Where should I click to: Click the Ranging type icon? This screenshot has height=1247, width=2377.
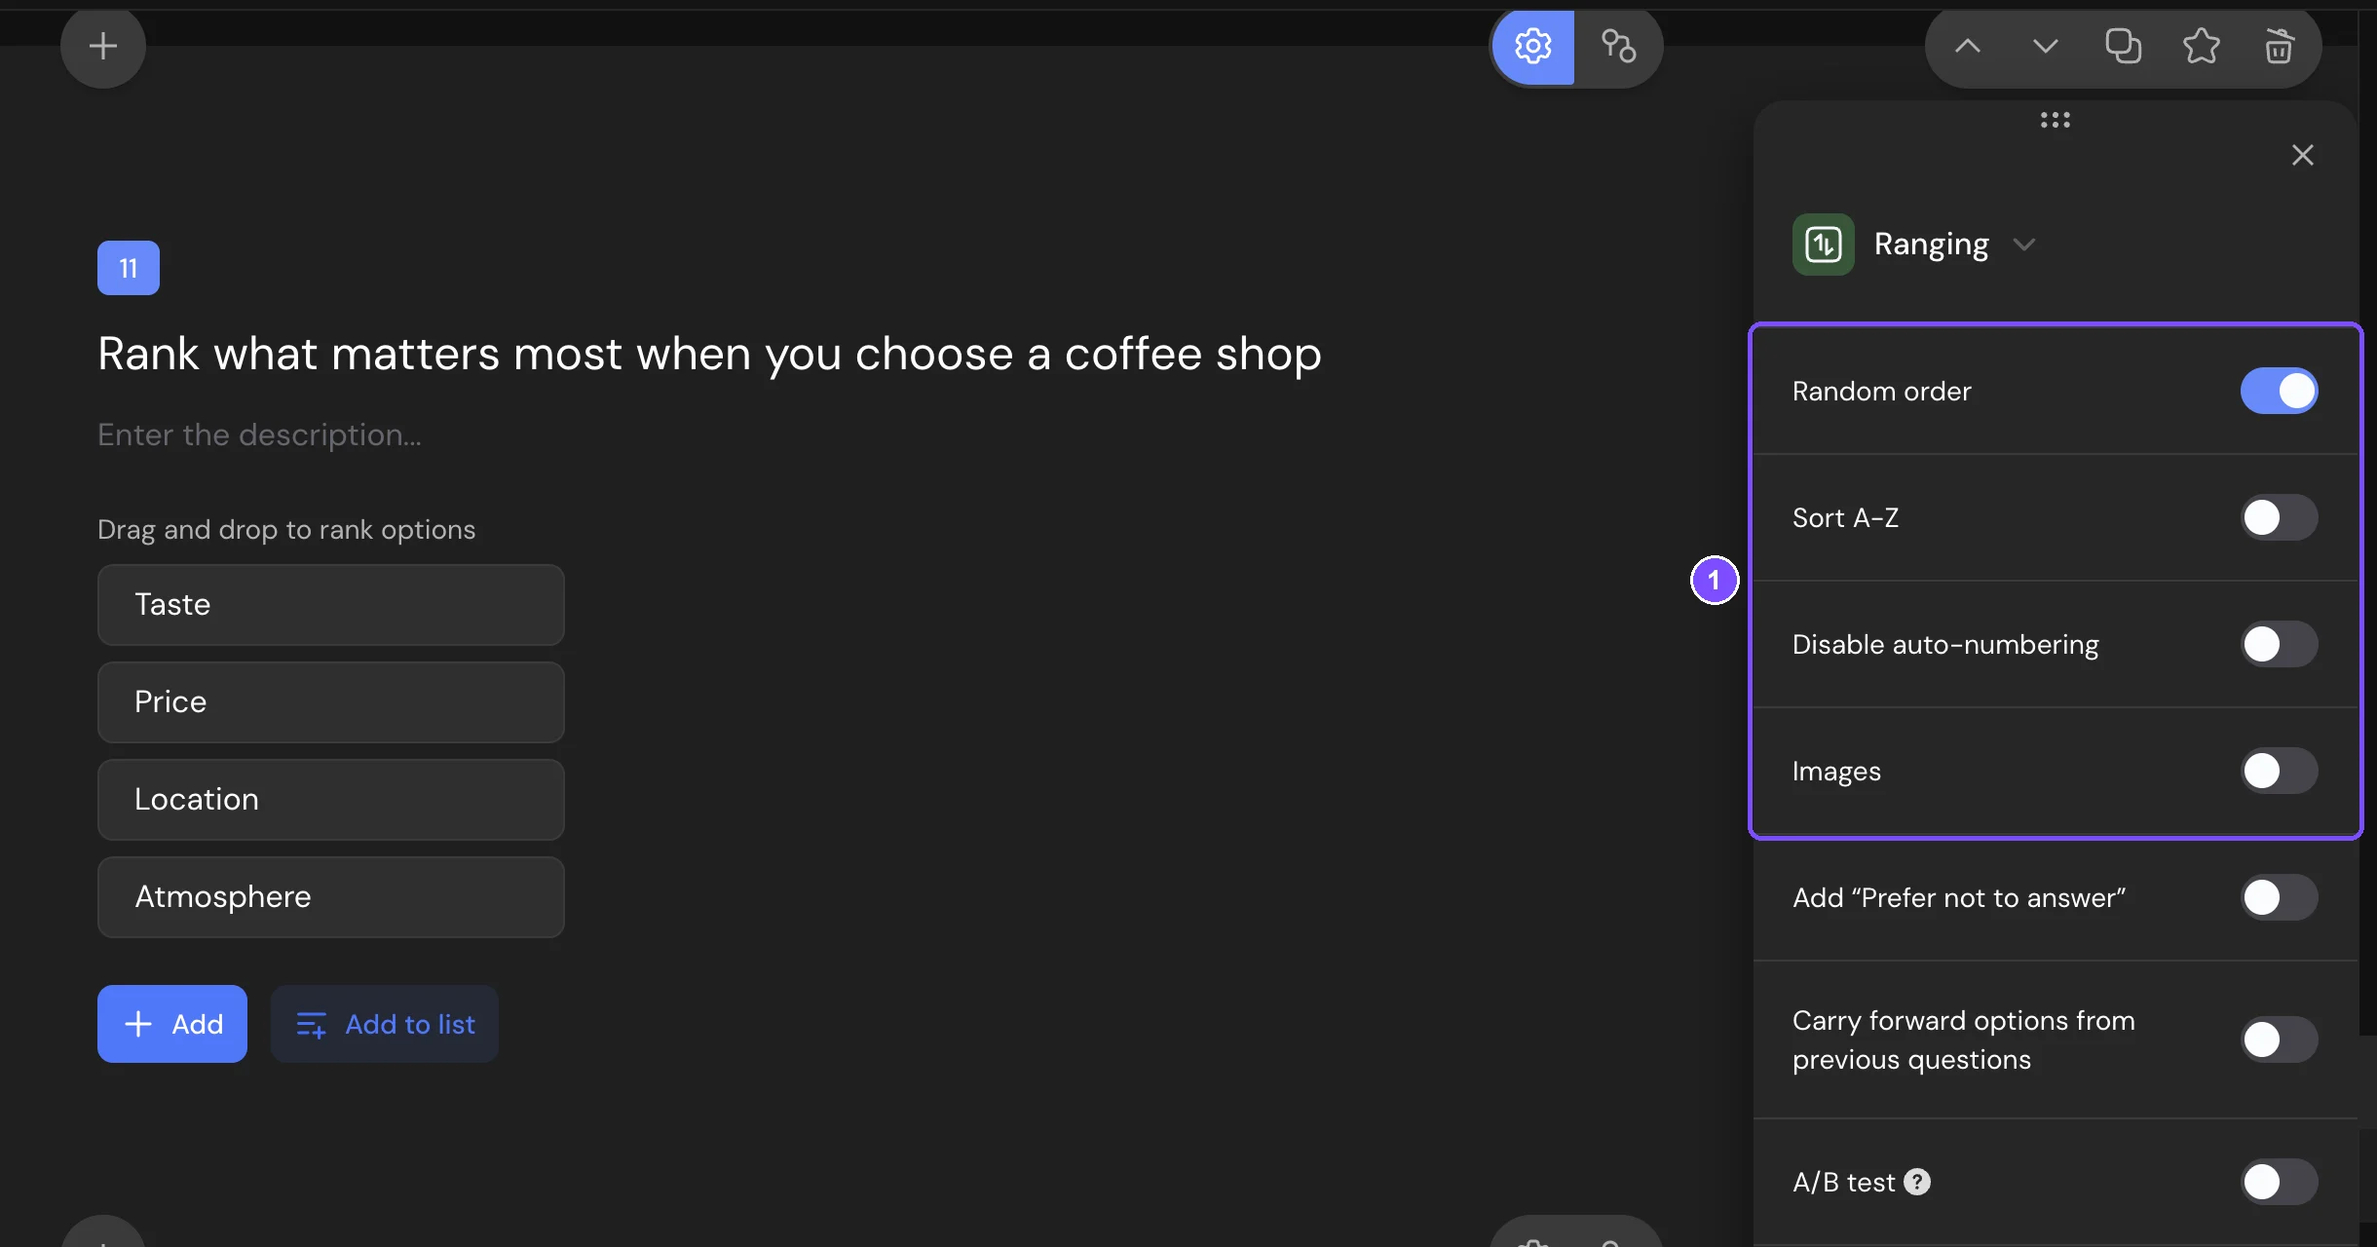tap(1824, 245)
